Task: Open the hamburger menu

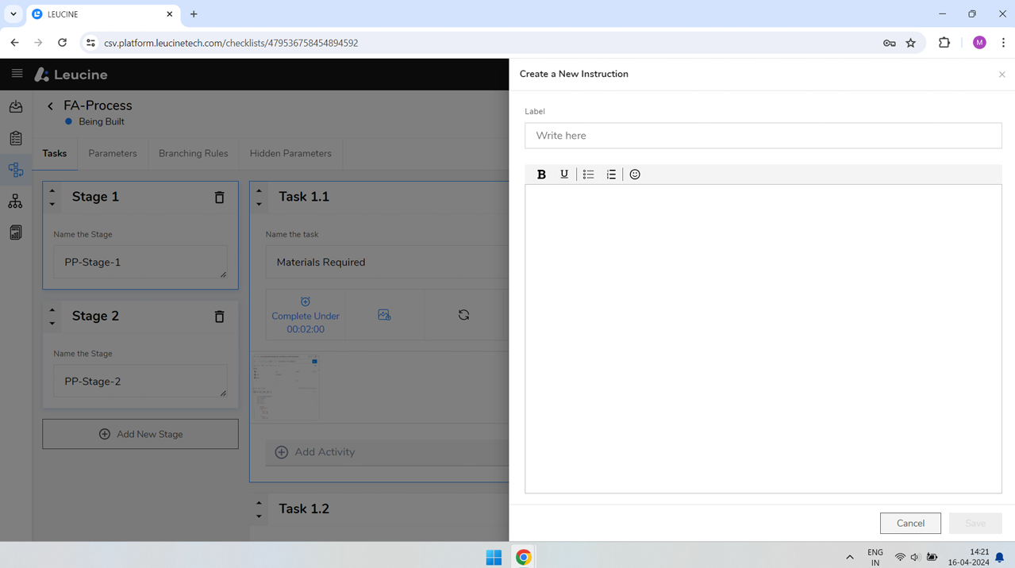Action: (17, 74)
